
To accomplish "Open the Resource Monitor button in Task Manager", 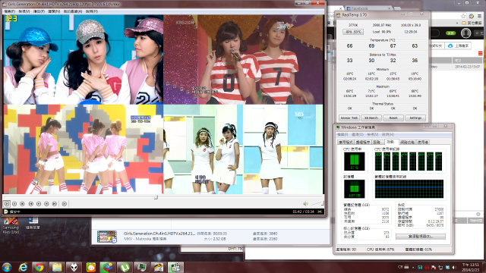I will (421, 237).
